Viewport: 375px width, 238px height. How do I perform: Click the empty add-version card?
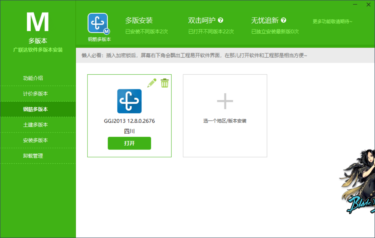[x=225, y=116]
